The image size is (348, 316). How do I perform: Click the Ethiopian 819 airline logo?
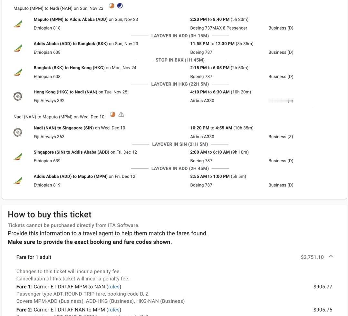[18, 181]
